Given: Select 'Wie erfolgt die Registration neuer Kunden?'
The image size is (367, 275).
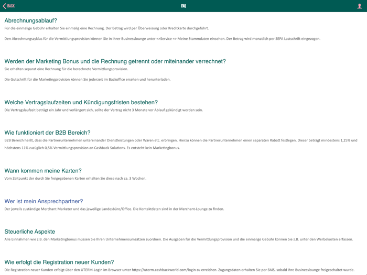Looking at the screenshot, I should click(x=59, y=262).
